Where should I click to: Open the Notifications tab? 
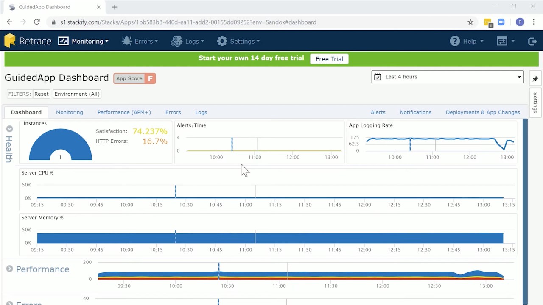(x=415, y=112)
